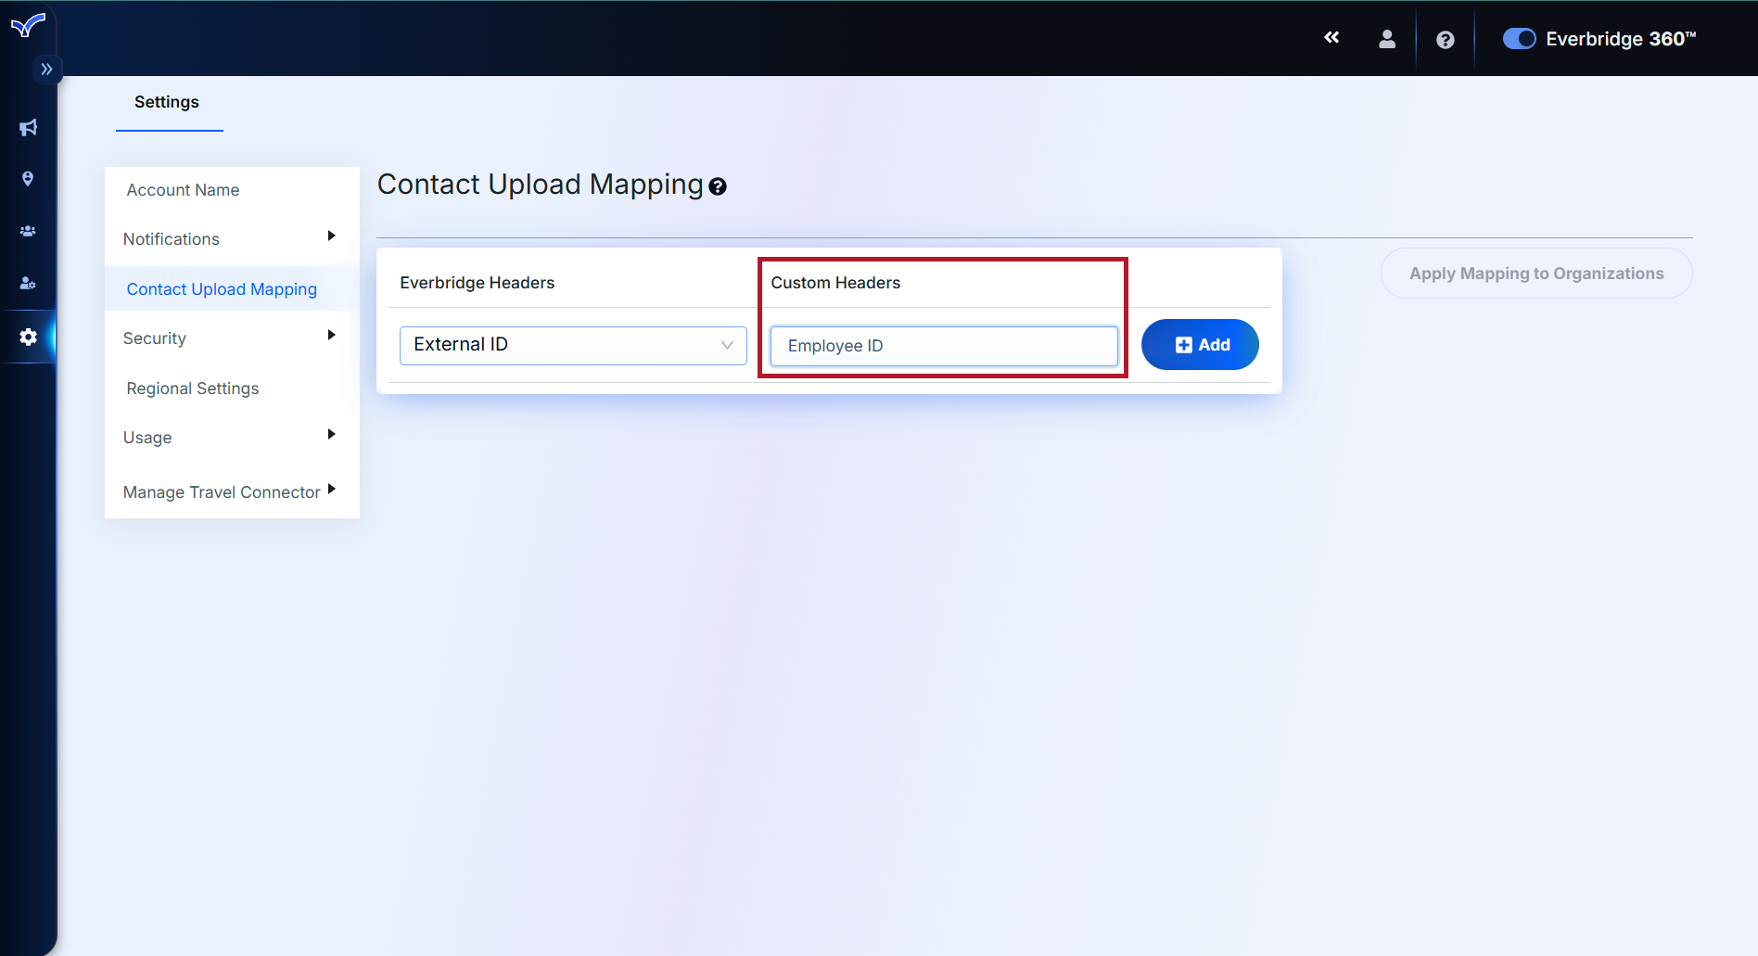The height and width of the screenshot is (956, 1758).
Task: Open the map location pin icon
Action: [x=28, y=179]
